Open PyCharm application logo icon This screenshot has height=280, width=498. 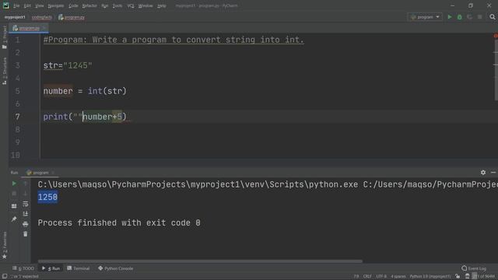(x=5, y=5)
